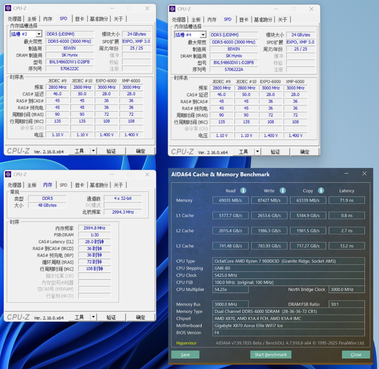This screenshot has width=379, height=369.
Task: Switch to 显卡 tab in slot #2 CPU-Z window
Action: 80,19
